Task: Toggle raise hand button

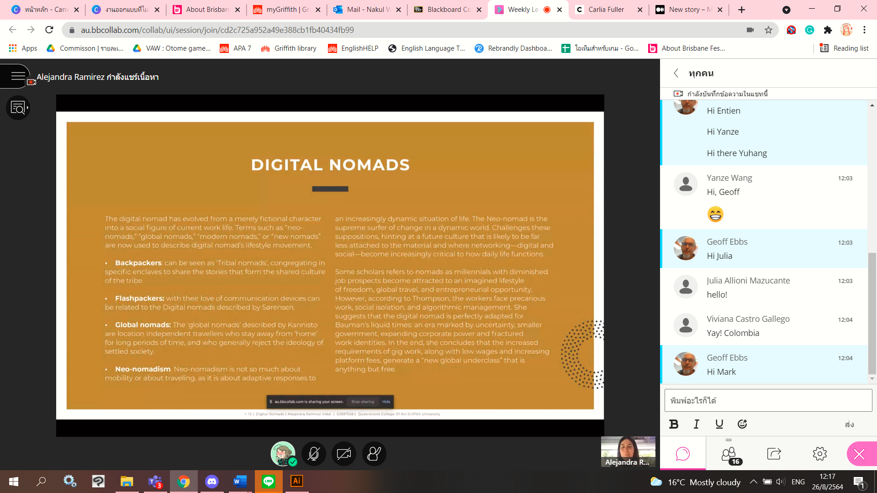Action: pyautogui.click(x=374, y=454)
